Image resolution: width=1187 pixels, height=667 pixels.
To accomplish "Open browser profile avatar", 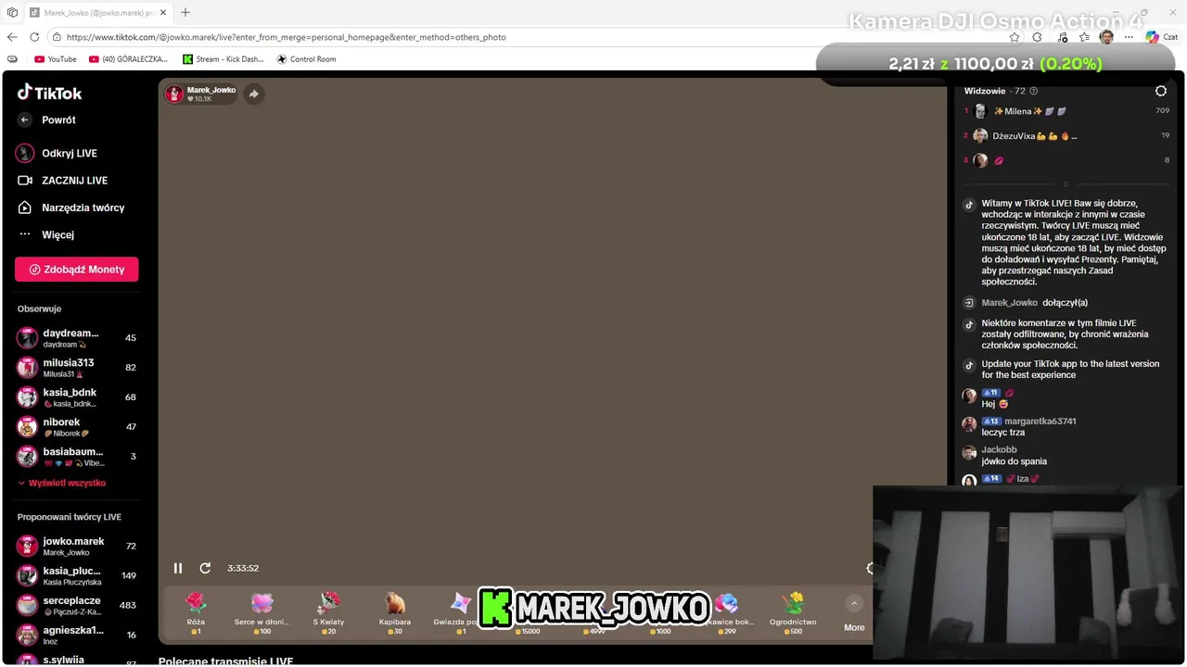I will pos(1106,37).
